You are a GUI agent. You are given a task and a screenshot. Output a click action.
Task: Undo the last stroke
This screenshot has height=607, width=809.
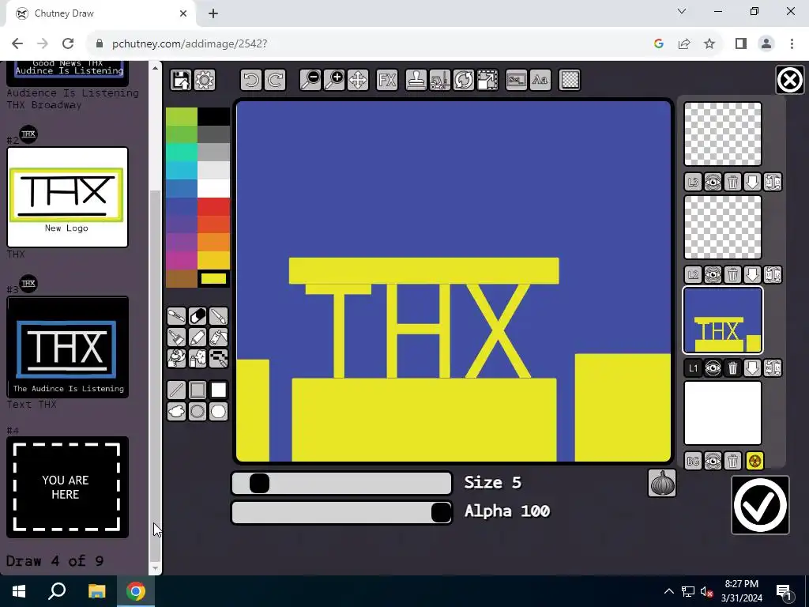251,80
